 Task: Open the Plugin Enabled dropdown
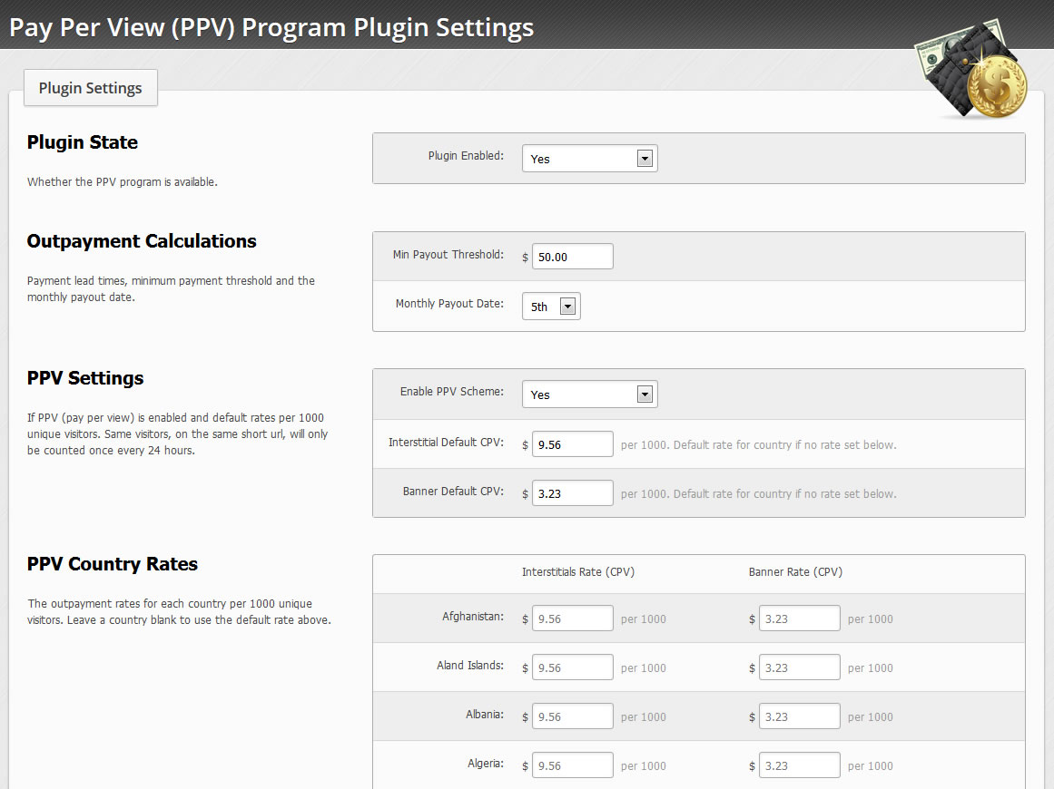coord(589,159)
